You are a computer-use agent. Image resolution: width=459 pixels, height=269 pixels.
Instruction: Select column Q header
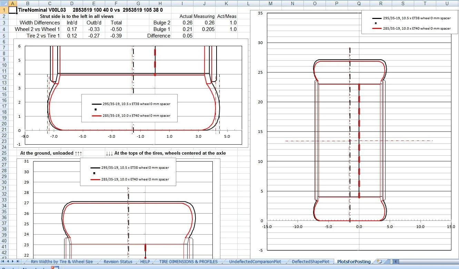tap(359, 3)
